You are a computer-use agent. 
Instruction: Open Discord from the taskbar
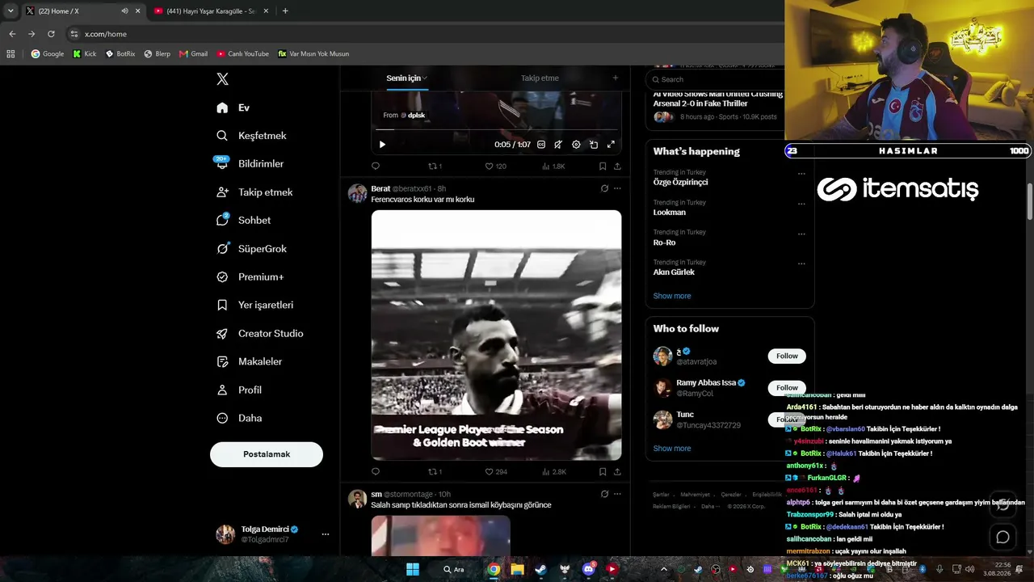click(588, 569)
